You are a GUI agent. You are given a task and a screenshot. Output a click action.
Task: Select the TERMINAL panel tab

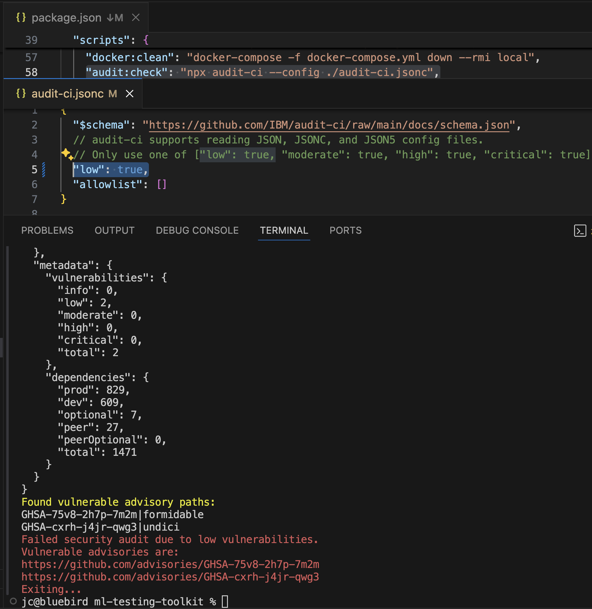[x=284, y=230]
